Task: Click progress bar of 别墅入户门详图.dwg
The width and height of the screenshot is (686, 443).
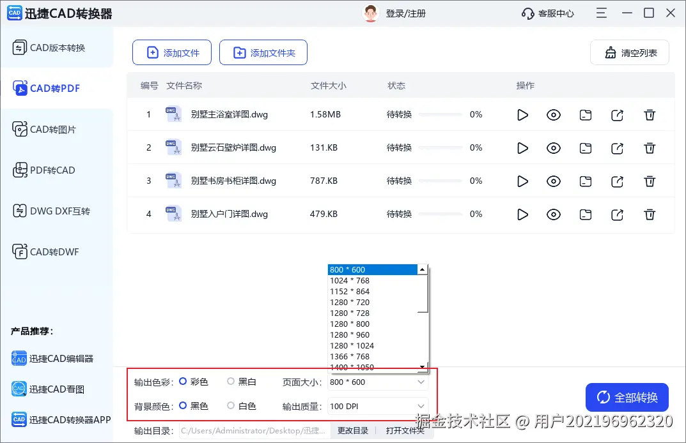Action: (x=440, y=214)
